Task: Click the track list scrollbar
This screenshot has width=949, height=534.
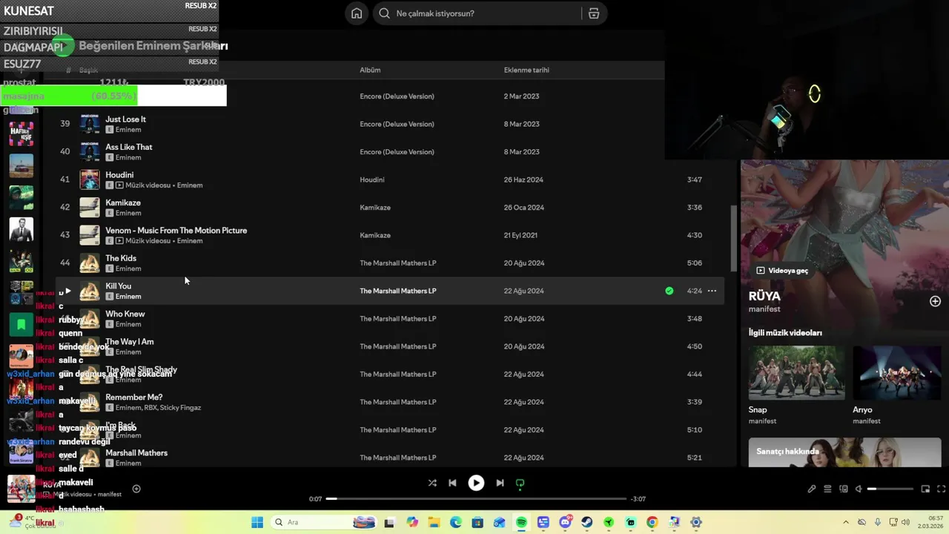Action: tap(734, 237)
